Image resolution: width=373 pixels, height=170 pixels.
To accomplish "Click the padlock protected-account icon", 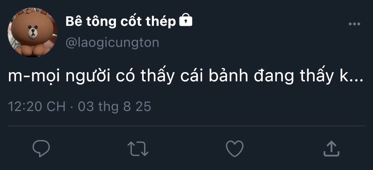I will (x=186, y=21).
